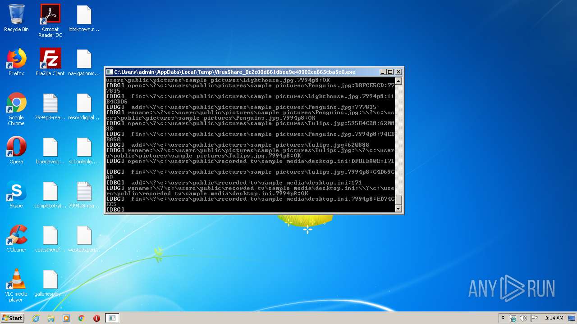Click inside the console output area

point(250,144)
